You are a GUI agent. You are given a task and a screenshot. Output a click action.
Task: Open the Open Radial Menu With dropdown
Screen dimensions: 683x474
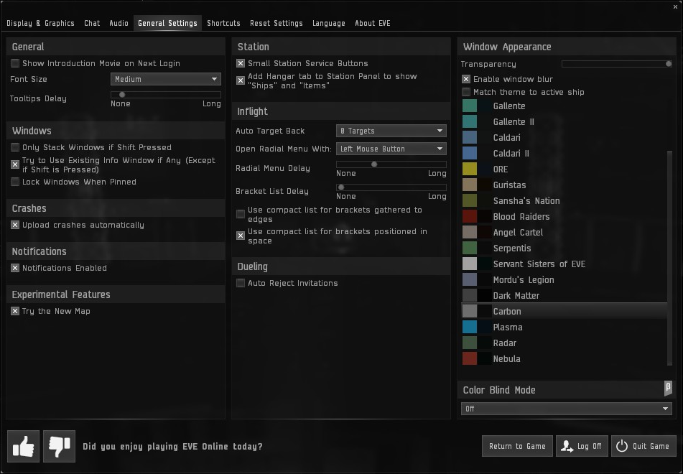point(391,149)
